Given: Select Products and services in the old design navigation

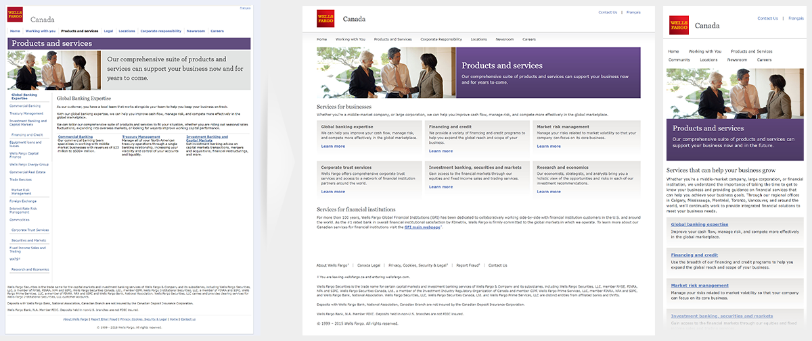Looking at the screenshot, I should 80,31.
